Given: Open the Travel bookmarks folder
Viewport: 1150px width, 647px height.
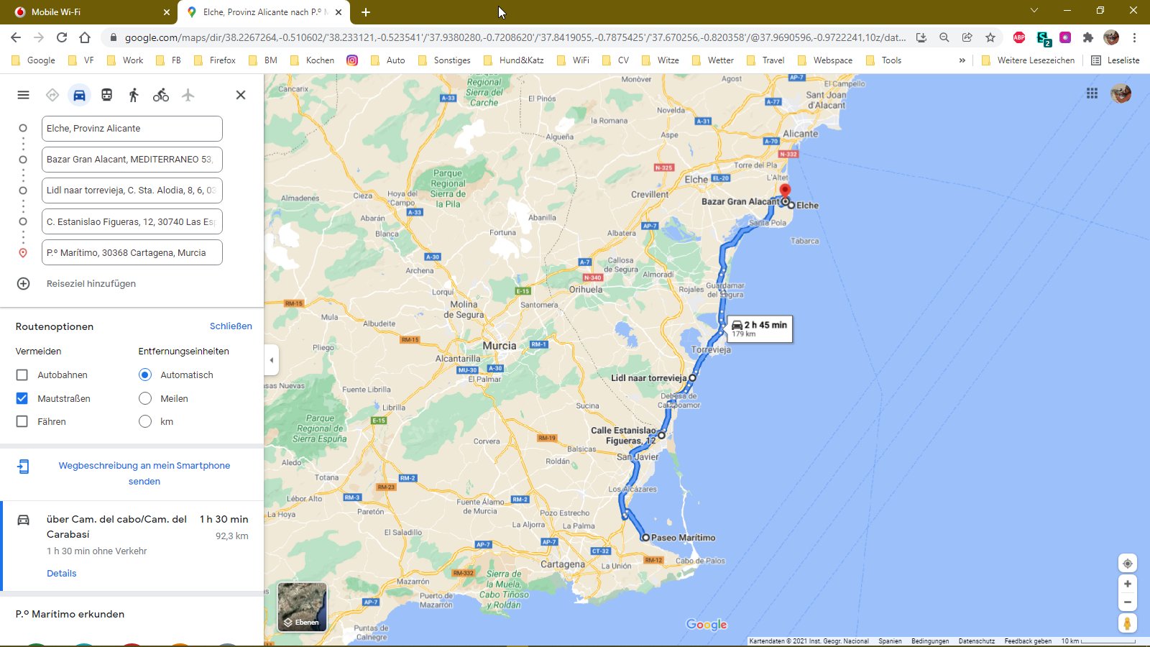Looking at the screenshot, I should (x=765, y=60).
